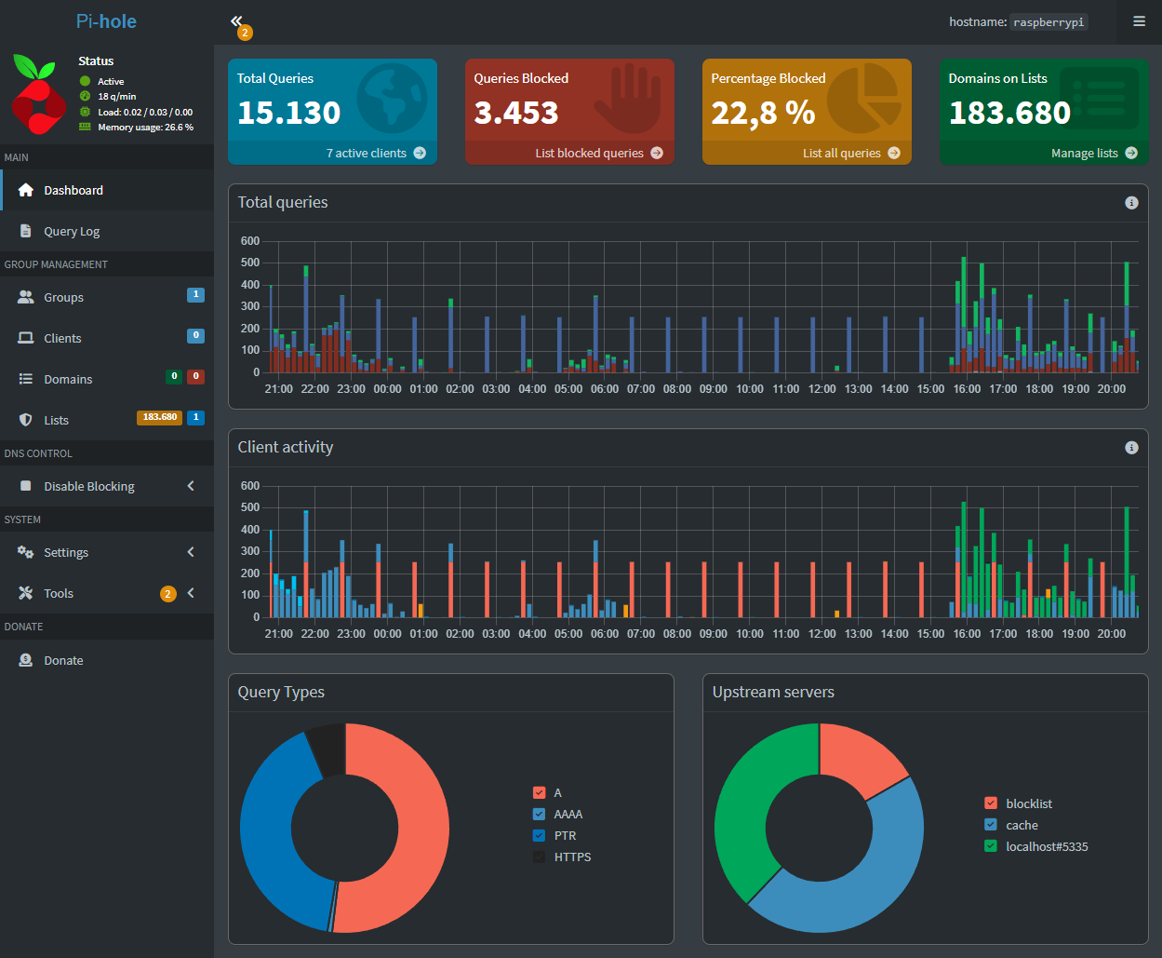Viewport: 1162px width, 958px height.
Task: Open the hamburger menu at top right
Action: pyautogui.click(x=1139, y=21)
